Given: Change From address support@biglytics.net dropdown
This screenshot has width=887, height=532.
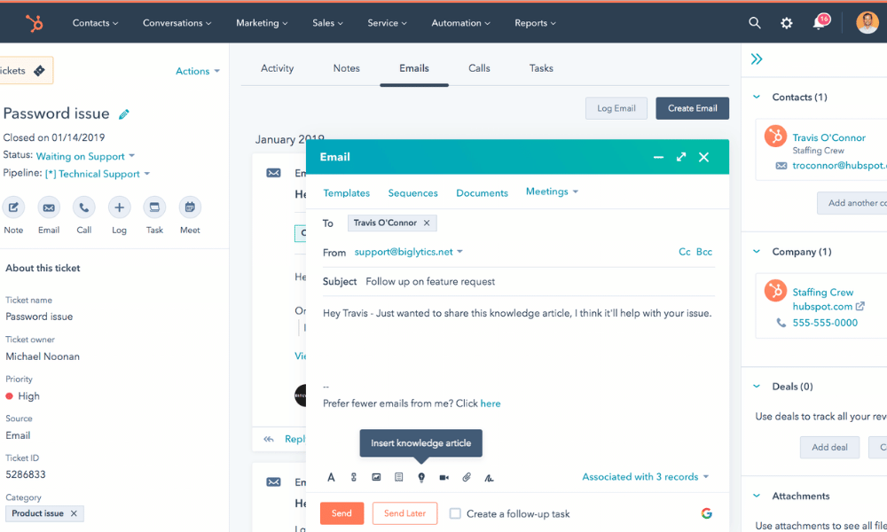Looking at the screenshot, I should point(408,252).
